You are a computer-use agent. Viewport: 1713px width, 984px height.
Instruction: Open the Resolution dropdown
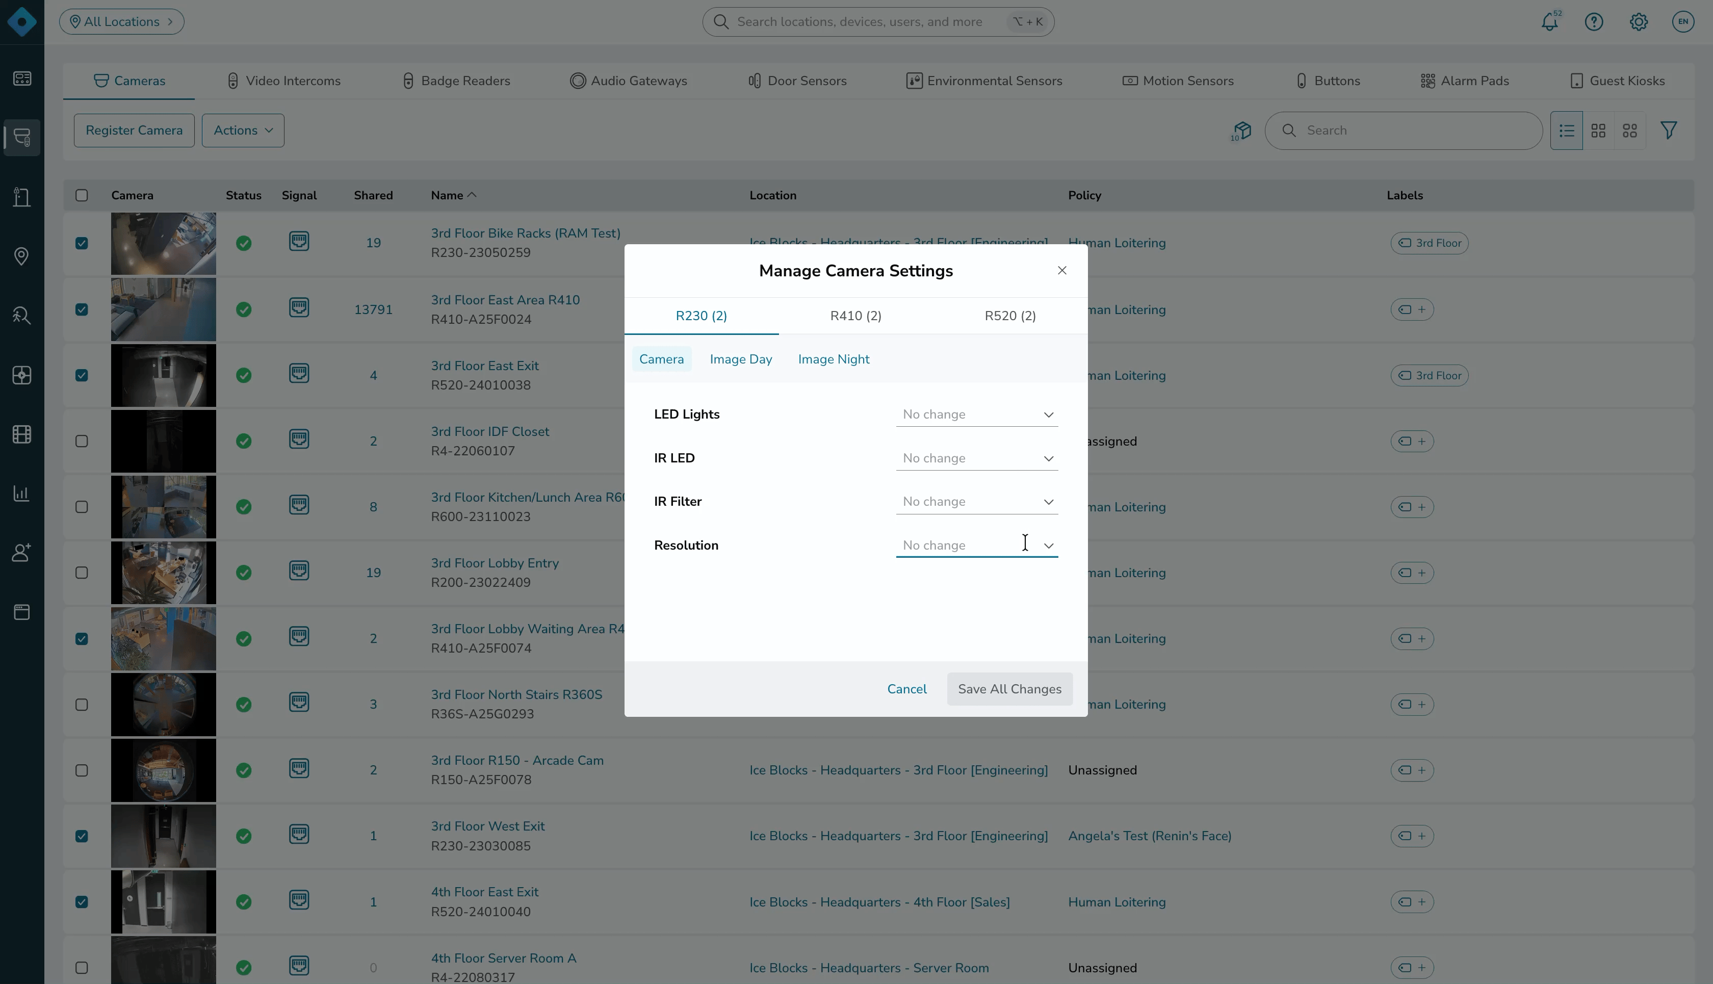[x=976, y=546]
